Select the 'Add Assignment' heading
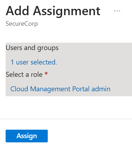This screenshot has width=132, height=148. pyautogui.click(x=53, y=11)
